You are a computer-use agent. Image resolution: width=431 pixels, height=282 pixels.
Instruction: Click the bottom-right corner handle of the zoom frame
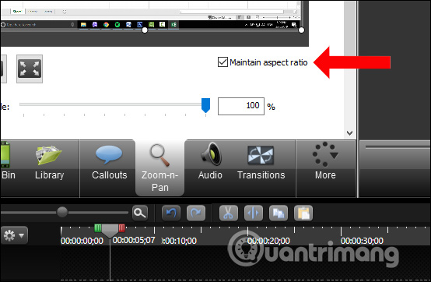[x=301, y=30]
